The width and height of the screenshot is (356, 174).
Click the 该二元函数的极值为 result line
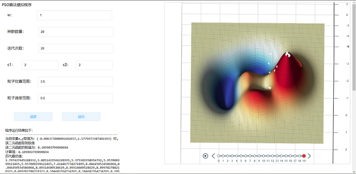36,147
